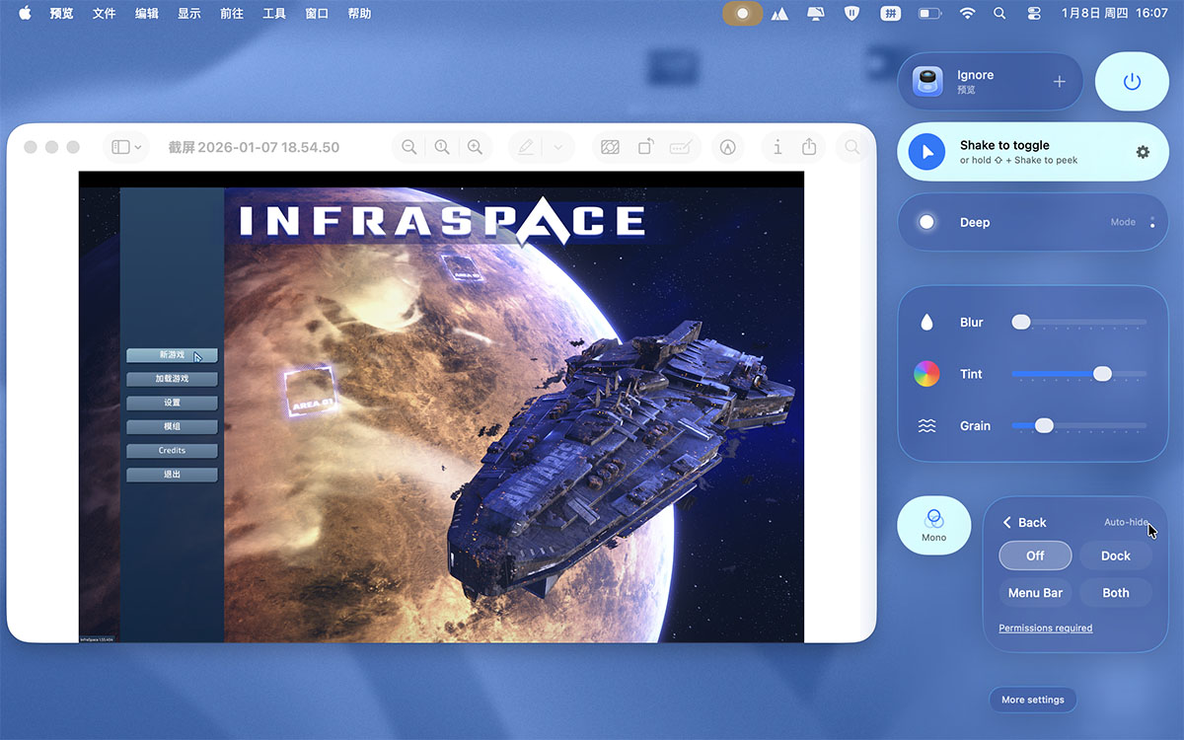Click the power button in the panel
The image size is (1184, 740).
coord(1132,82)
